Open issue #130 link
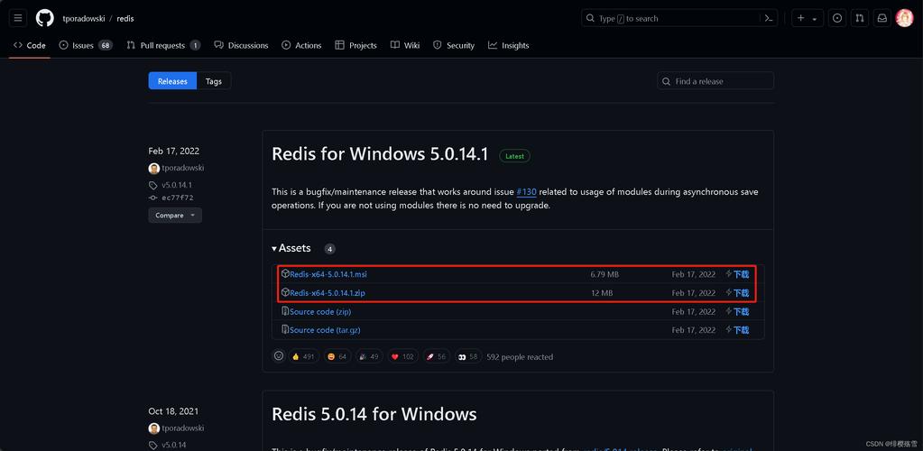 tap(526, 192)
